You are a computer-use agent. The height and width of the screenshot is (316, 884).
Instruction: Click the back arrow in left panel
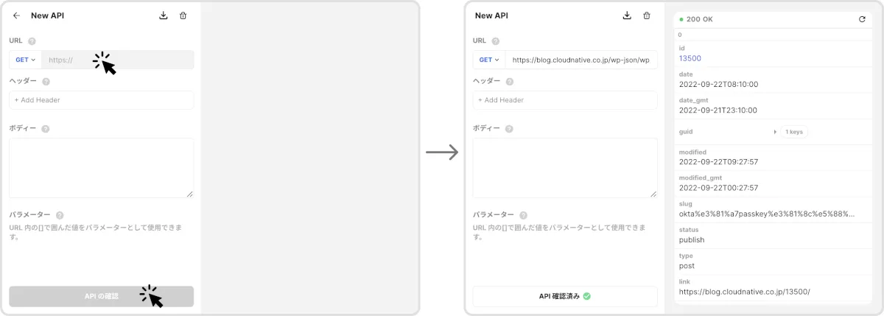(x=17, y=15)
